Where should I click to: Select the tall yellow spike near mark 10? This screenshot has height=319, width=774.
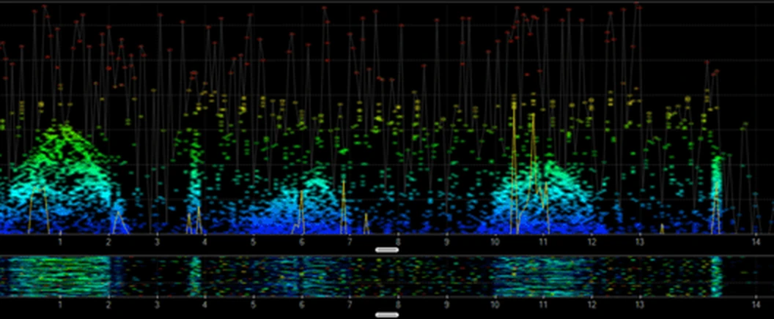coord(514,168)
